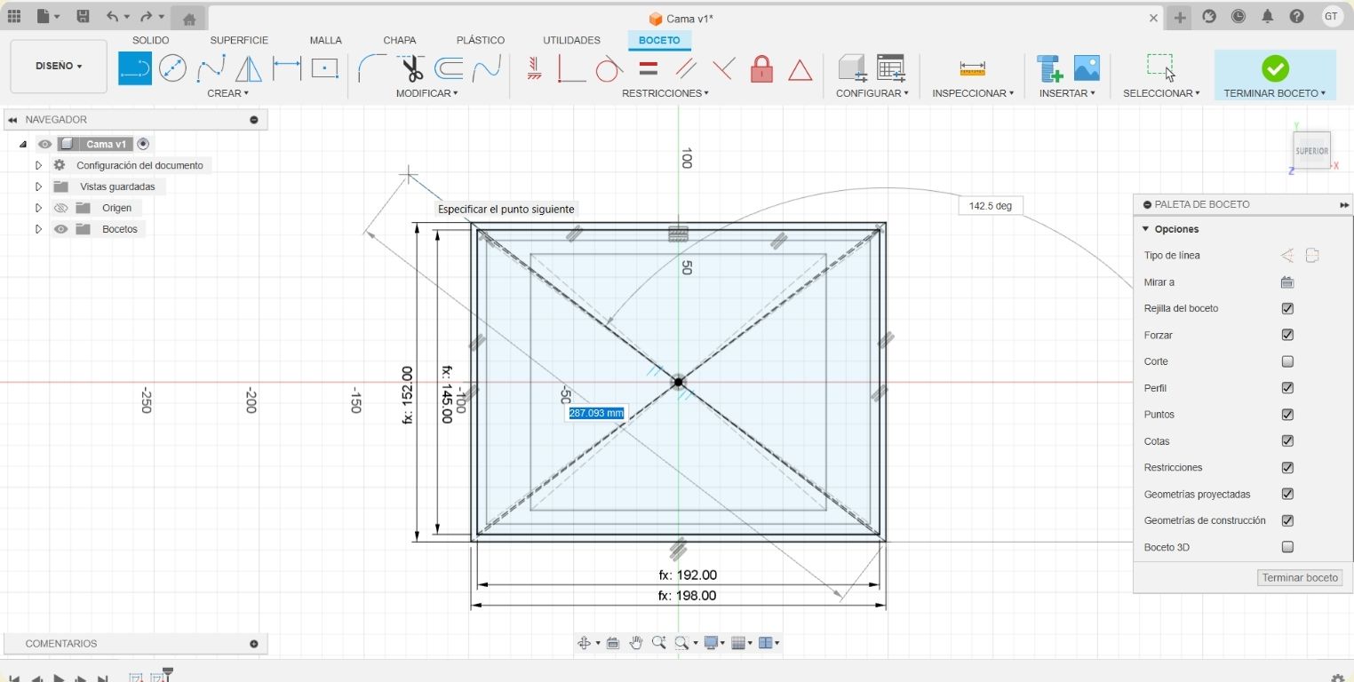Toggle the Geometrías proyectadas checkbox
Image resolution: width=1354 pixels, height=682 pixels.
pyautogui.click(x=1287, y=494)
